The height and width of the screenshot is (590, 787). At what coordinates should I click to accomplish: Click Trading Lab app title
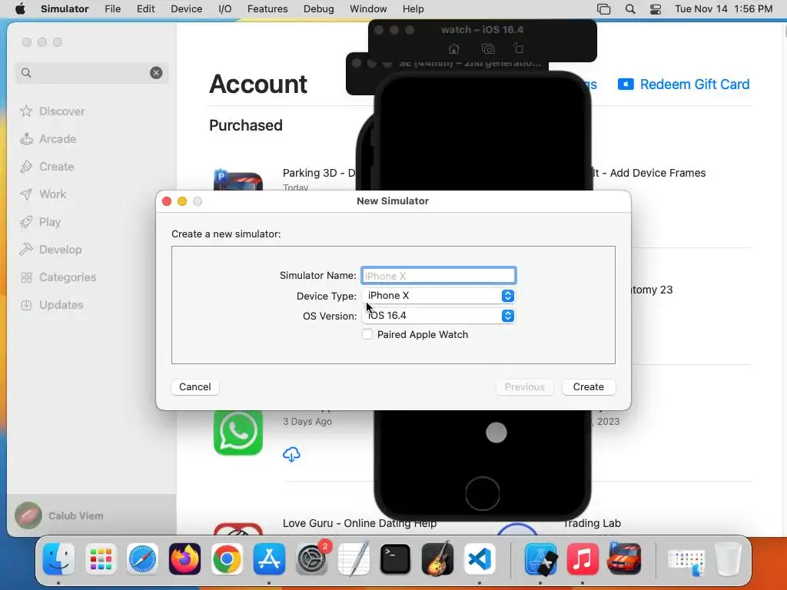[x=592, y=523]
